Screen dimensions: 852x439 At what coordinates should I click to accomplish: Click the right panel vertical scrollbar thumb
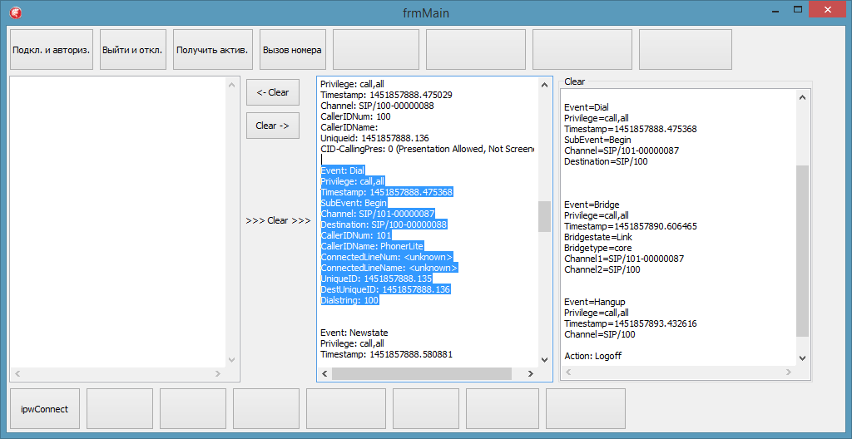point(803,249)
